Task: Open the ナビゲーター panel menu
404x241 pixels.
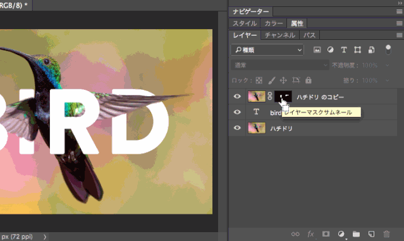Action: coord(399,11)
